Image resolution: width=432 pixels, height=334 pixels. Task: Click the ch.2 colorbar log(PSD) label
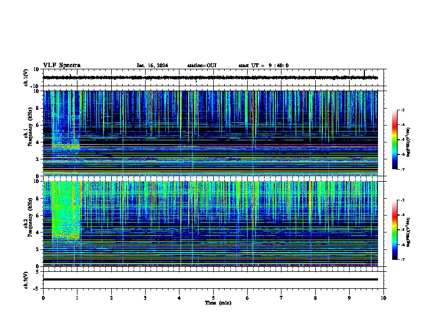pos(409,232)
